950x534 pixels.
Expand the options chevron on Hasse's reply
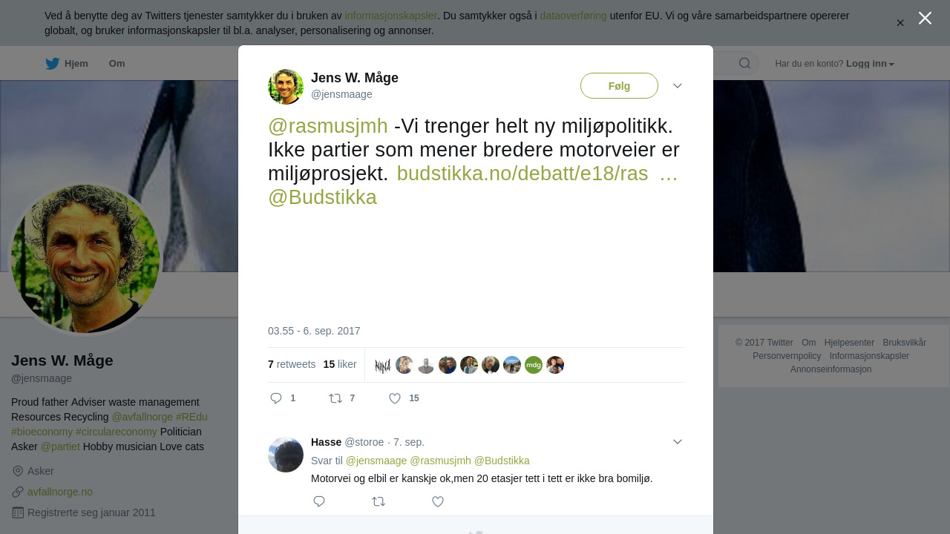pos(678,442)
